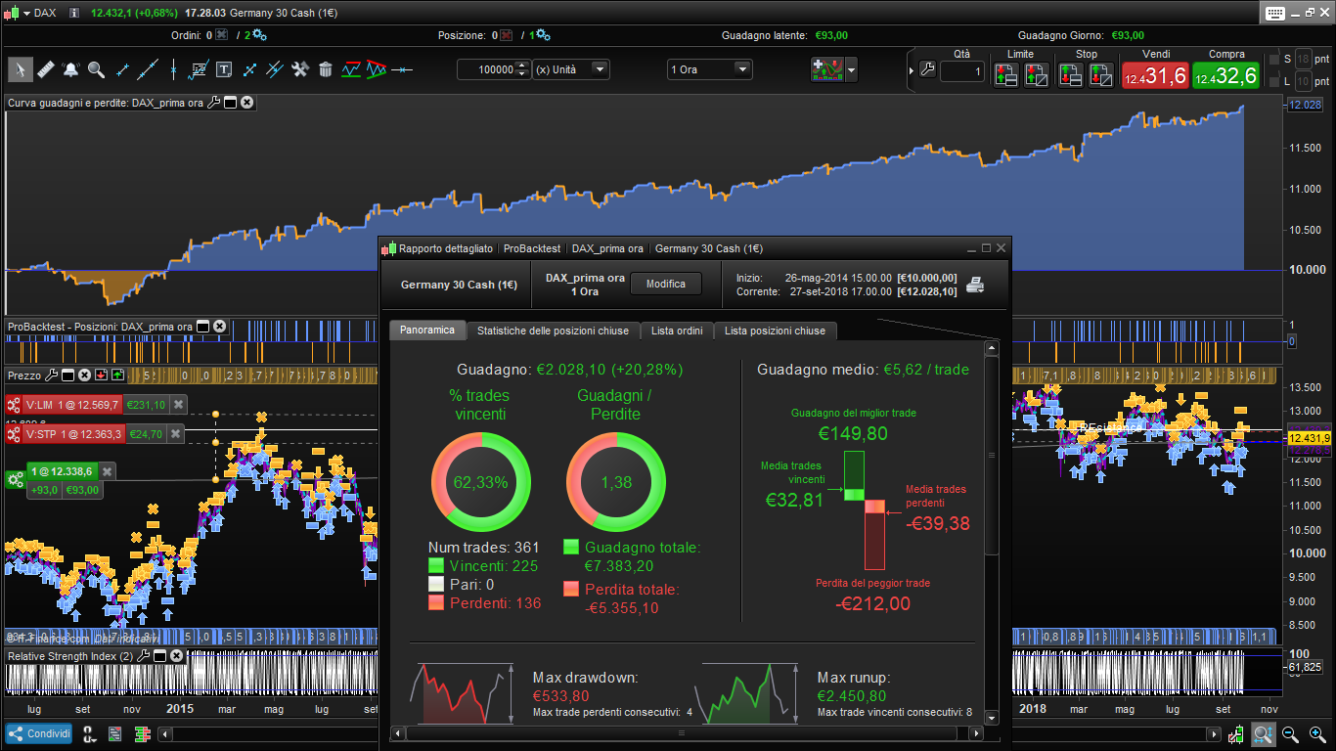Click the DAX info icon
Screen dimensions: 1336x751
pyautogui.click(x=74, y=13)
